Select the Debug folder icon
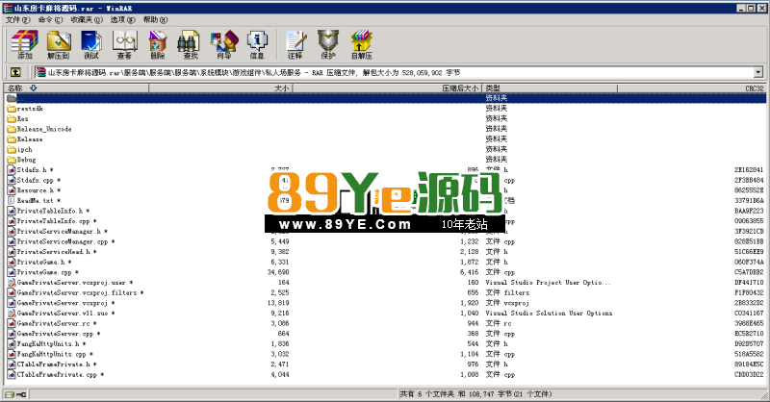 point(12,160)
